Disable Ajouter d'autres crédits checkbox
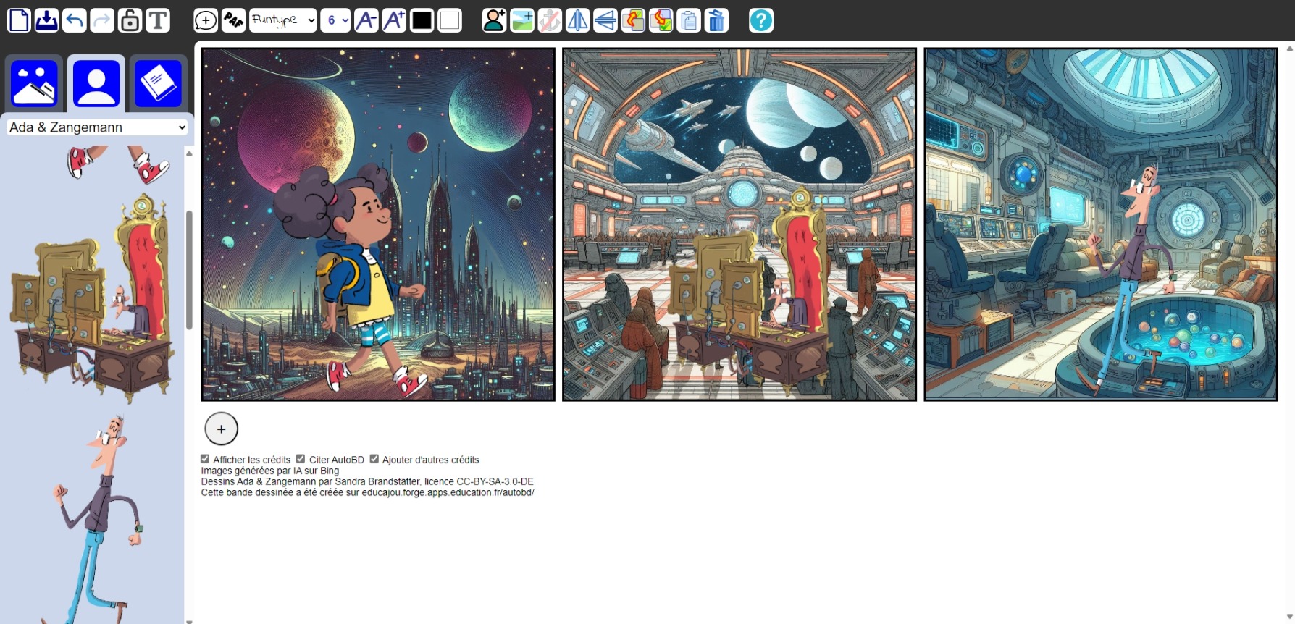The height and width of the screenshot is (624, 1295). [374, 459]
